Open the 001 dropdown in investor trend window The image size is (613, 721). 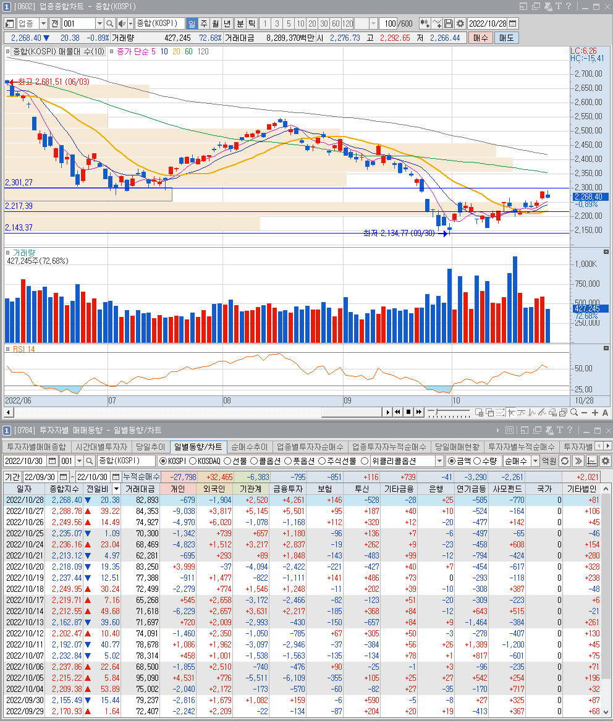click(79, 461)
